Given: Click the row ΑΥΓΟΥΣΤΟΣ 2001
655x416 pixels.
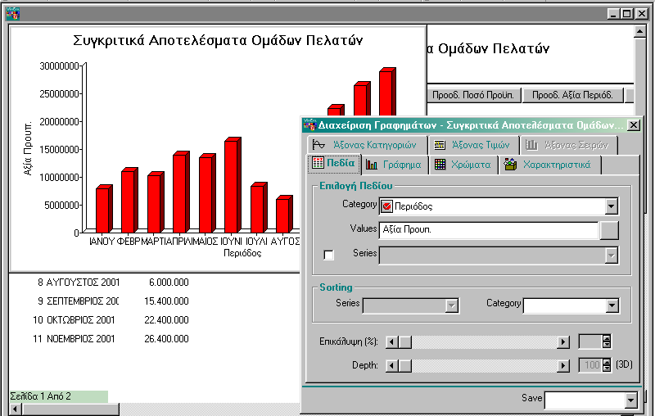Looking at the screenshot, I should tap(84, 283).
